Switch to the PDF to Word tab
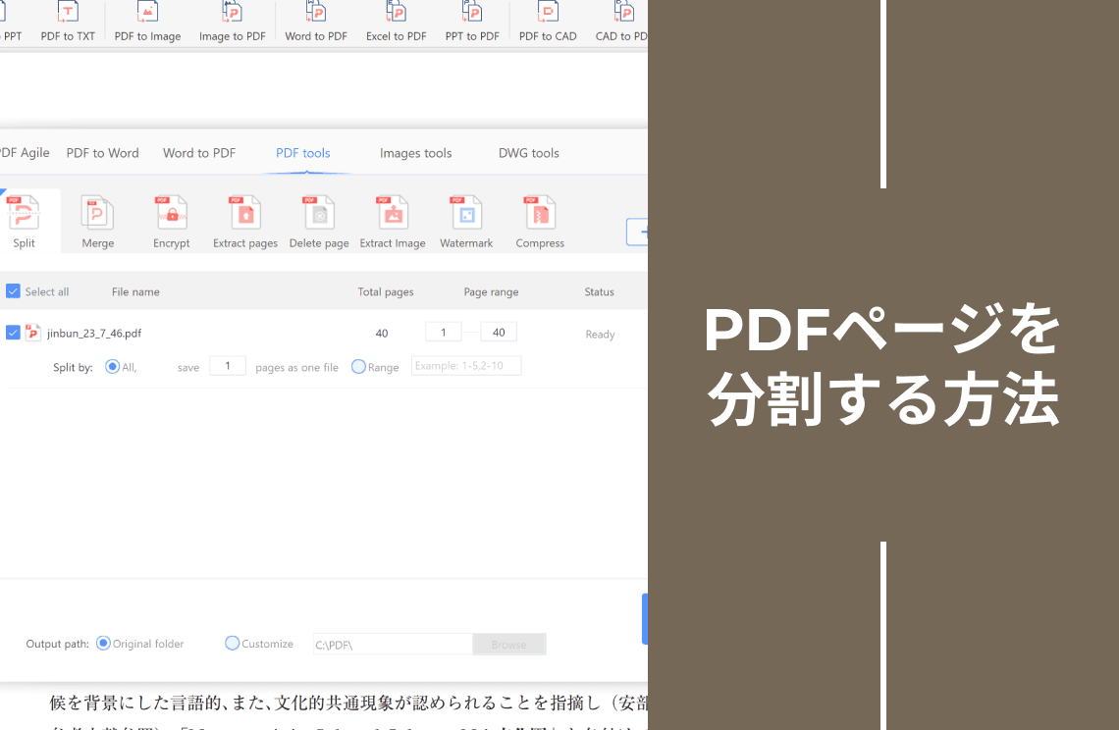The height and width of the screenshot is (730, 1119). point(102,153)
